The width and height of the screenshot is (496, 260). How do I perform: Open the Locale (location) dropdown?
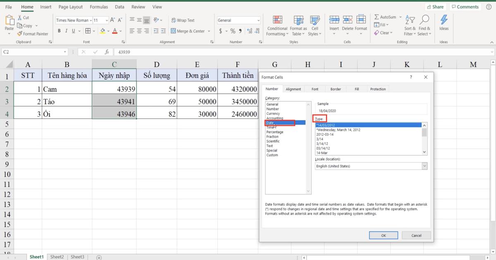tap(424, 166)
